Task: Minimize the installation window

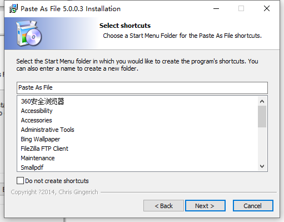Action: (x=216, y=8)
